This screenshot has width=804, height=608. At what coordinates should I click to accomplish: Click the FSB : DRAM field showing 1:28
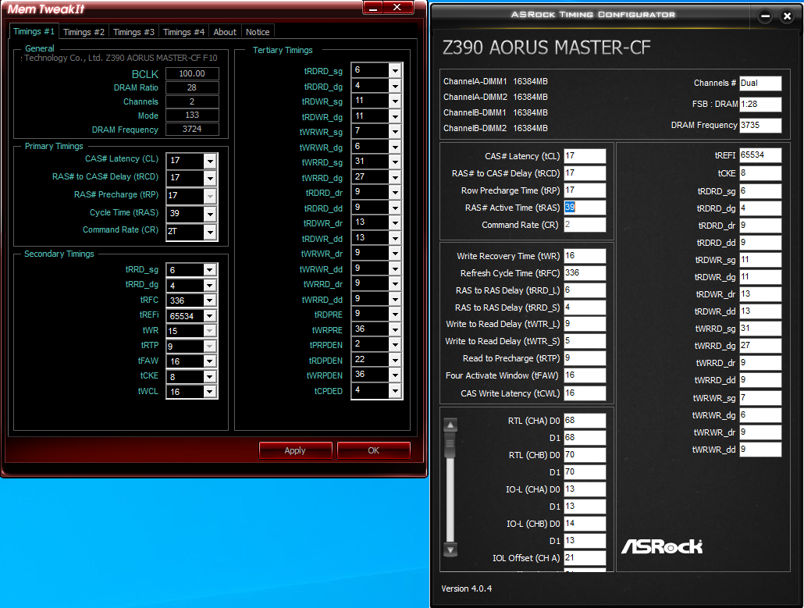click(x=760, y=104)
